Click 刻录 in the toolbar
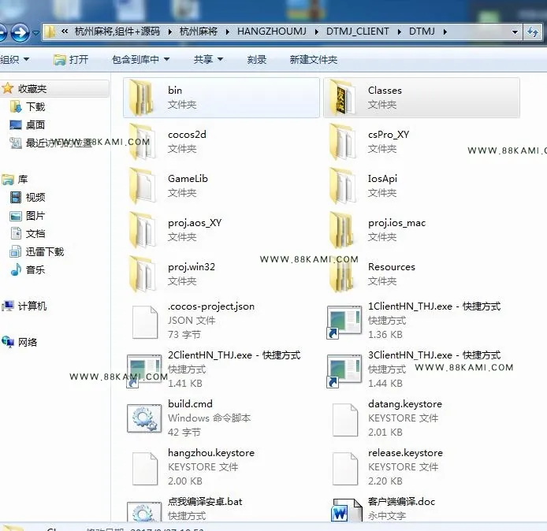Viewport: 547px width, 531px height. coord(257,60)
